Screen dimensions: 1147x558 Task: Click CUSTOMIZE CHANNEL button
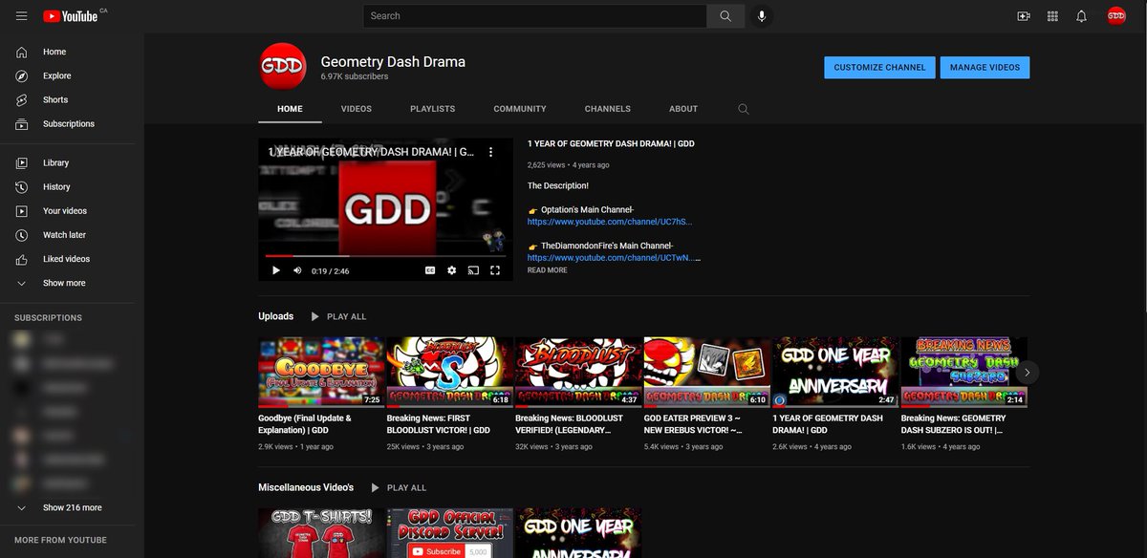click(879, 68)
